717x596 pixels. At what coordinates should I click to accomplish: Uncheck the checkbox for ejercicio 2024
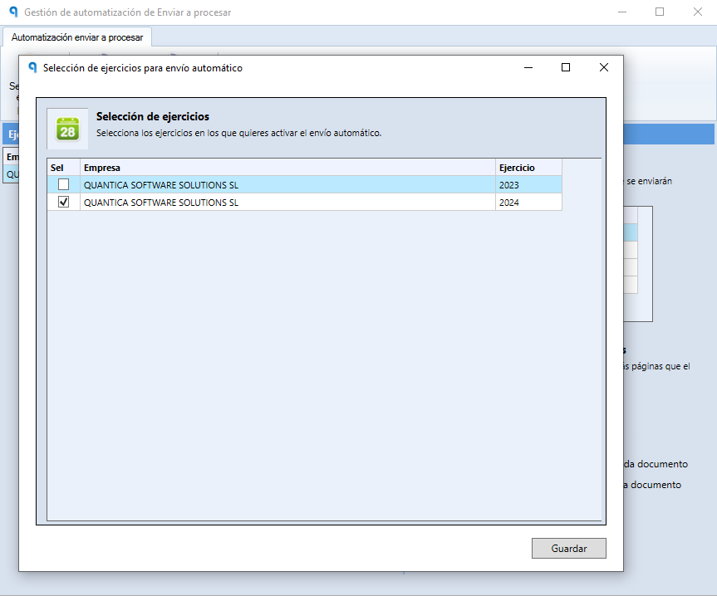(64, 202)
